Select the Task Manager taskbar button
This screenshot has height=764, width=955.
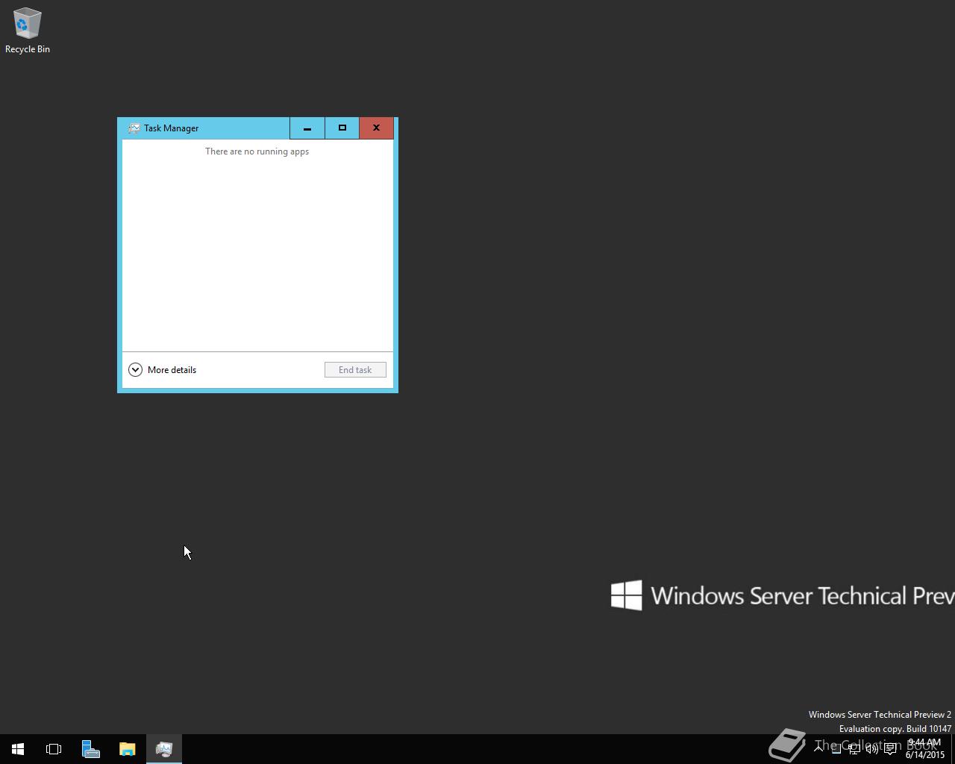click(163, 749)
